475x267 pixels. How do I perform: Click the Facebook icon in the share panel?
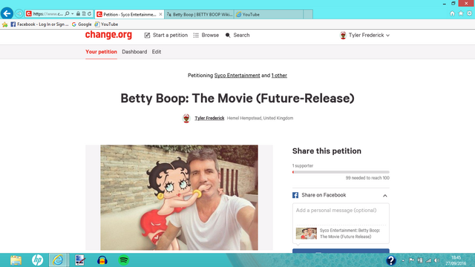tap(295, 195)
